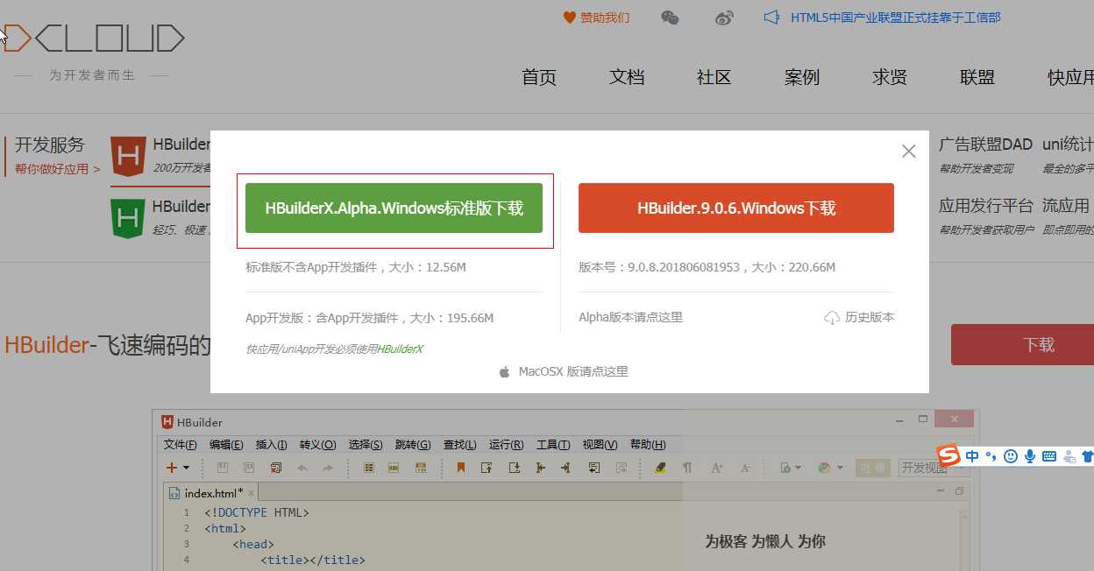This screenshot has width=1094, height=571.
Task: Toggle Sogou Chinese/English mode 中
Action: [x=973, y=456]
